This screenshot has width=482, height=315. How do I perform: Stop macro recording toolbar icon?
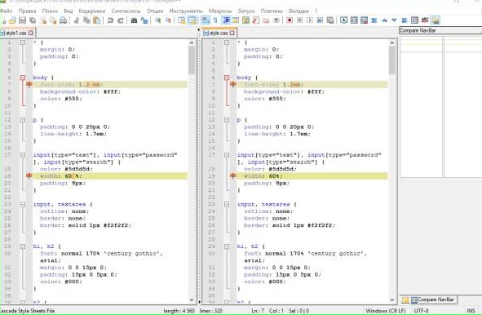pos(299,20)
